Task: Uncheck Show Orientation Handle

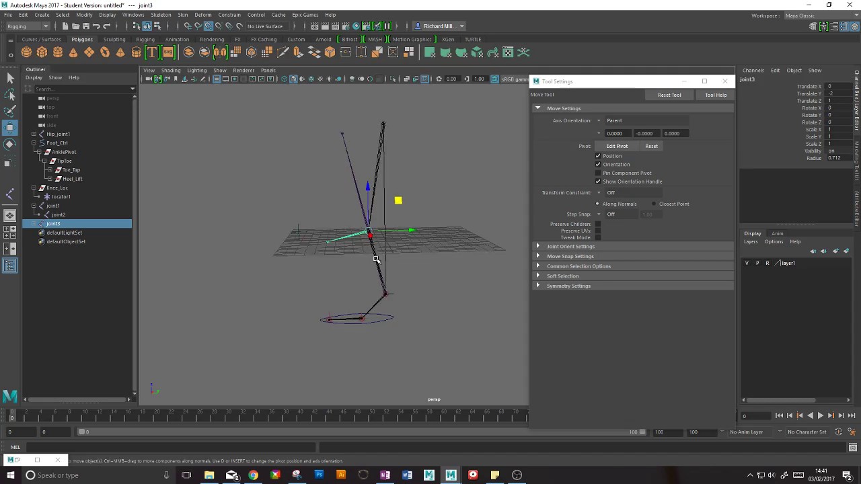Action: tap(598, 182)
